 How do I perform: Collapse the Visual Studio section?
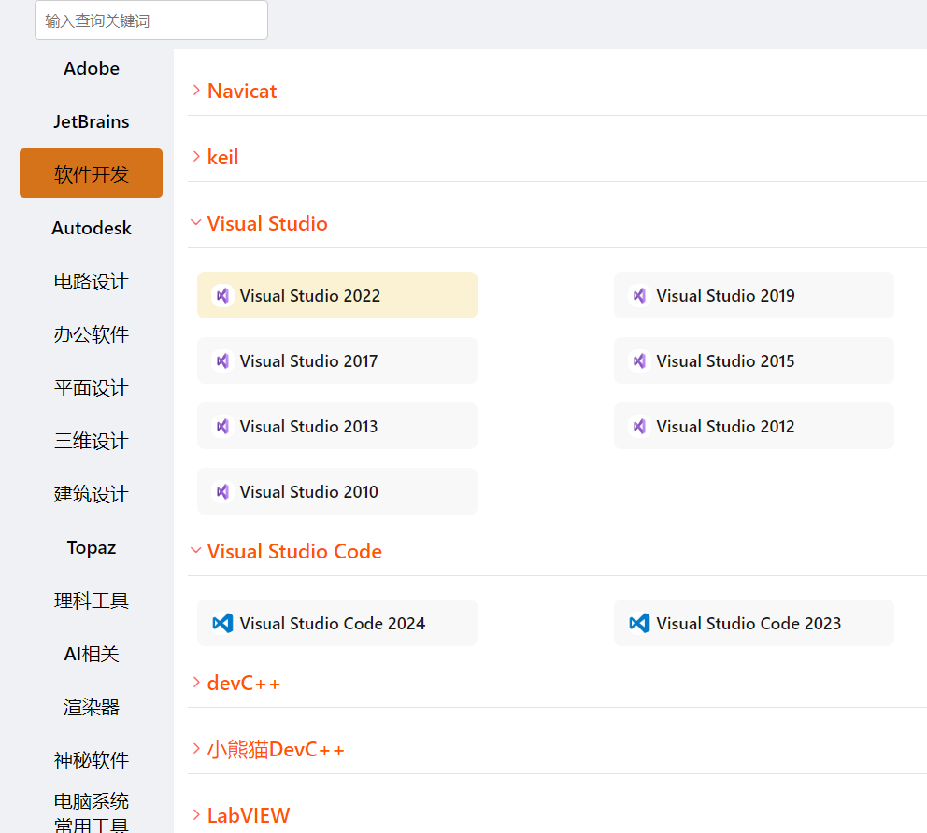[266, 223]
